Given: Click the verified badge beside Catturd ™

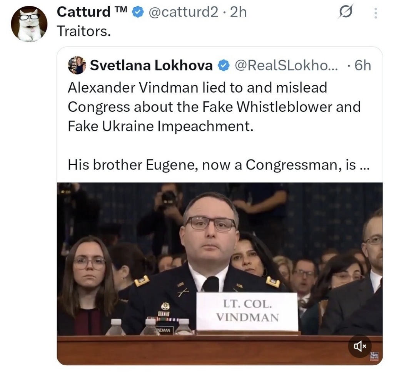Looking at the screenshot, I should coord(137,13).
